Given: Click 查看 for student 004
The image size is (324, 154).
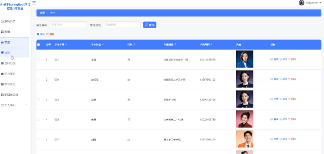Looking at the screenshot, I should (x=274, y=79).
